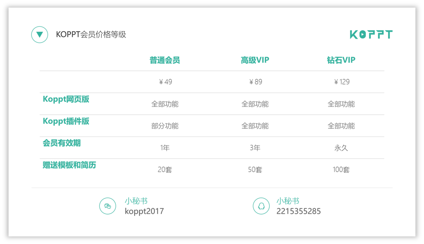Image resolution: width=424 pixels, height=244 pixels.
Task: Click 全部功能 under 钻石VIP in Koppt网页版 row
Action: point(341,104)
